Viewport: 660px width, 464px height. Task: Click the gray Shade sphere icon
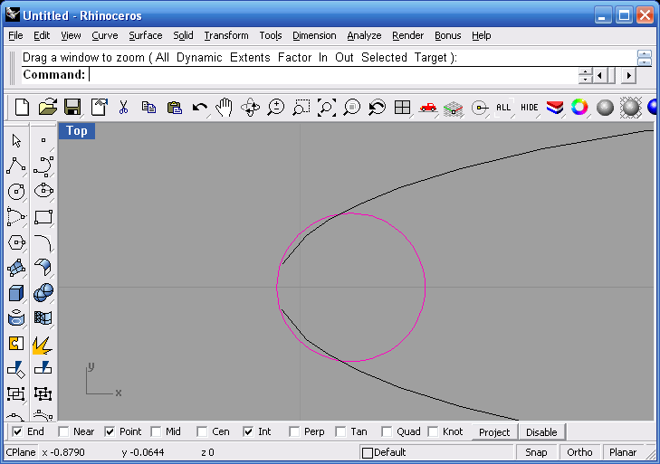(x=605, y=108)
